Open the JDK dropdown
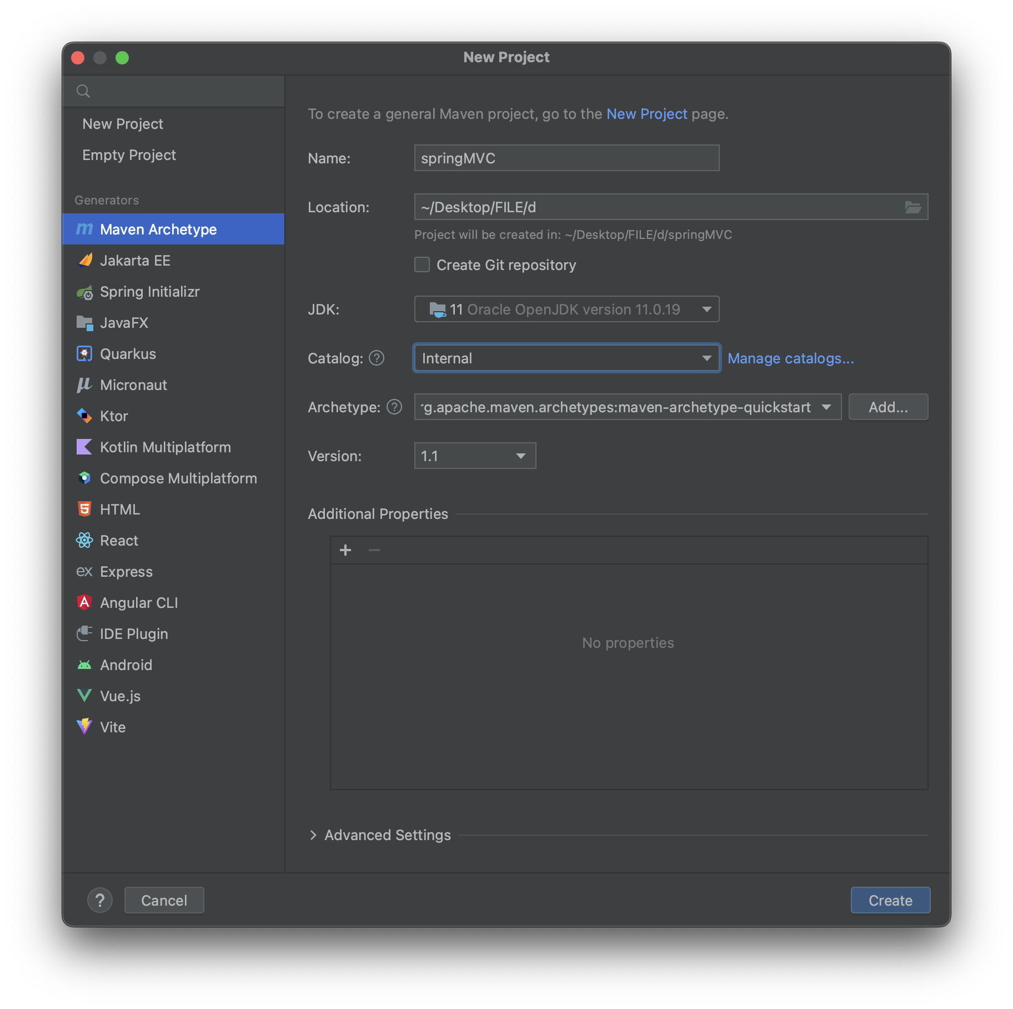Screen dimensions: 1013x1009 coord(566,309)
